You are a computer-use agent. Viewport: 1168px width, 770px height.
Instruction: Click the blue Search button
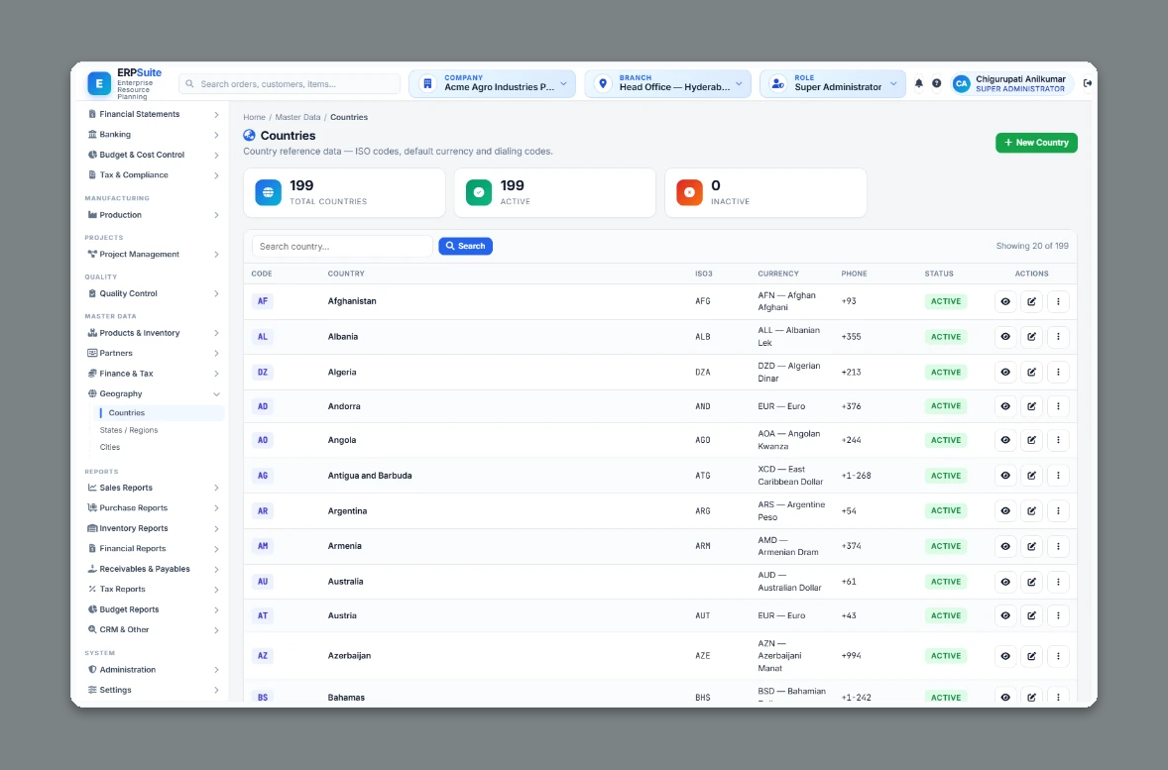tap(466, 246)
